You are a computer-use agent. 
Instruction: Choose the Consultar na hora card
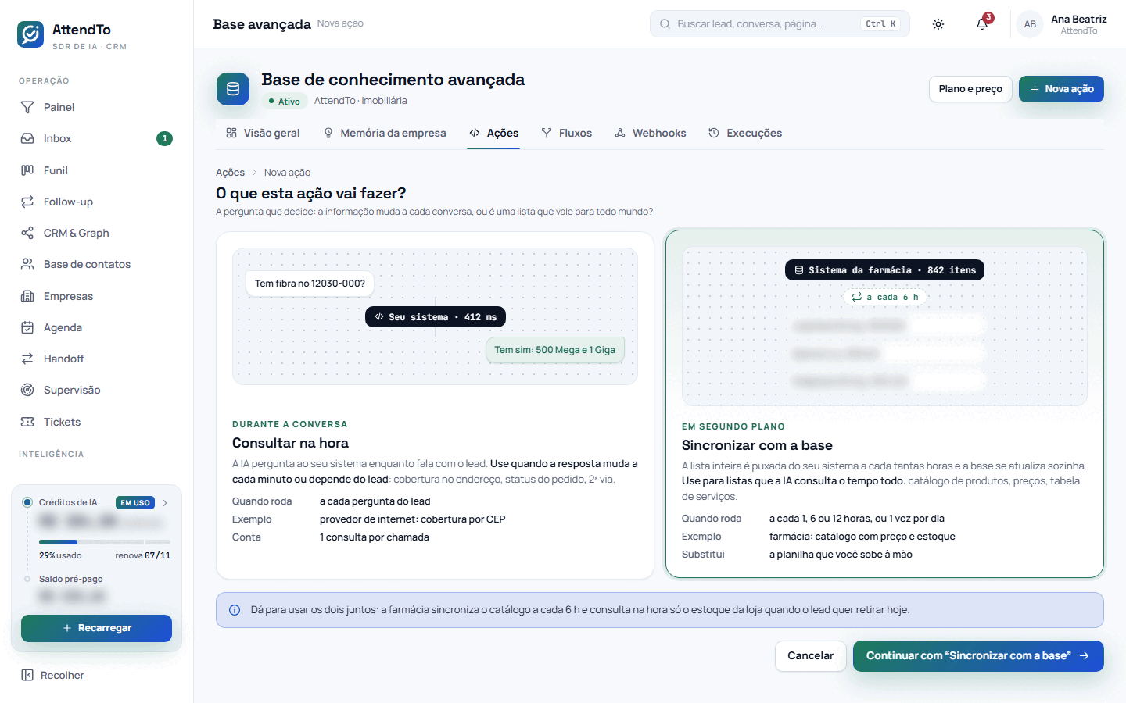click(435, 405)
